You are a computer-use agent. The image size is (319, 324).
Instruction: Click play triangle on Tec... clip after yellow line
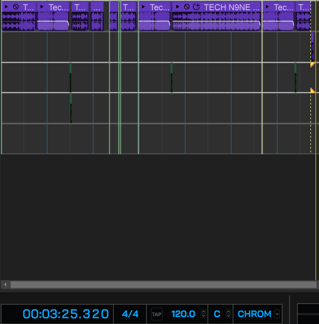pos(267,7)
